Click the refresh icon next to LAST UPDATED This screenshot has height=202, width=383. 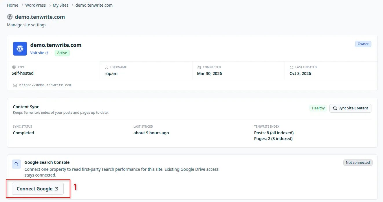click(x=291, y=67)
